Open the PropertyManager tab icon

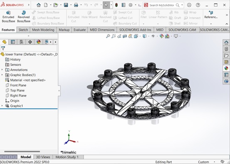[13, 42]
